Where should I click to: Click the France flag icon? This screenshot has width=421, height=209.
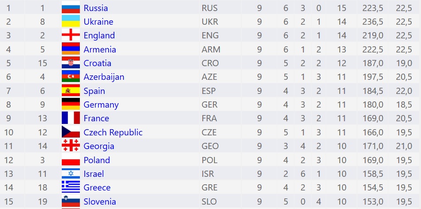click(71, 118)
